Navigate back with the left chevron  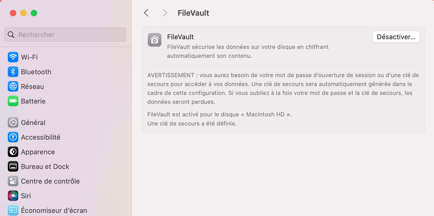point(146,13)
